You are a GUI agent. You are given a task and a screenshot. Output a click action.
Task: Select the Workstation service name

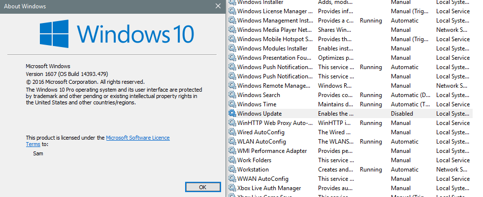point(253,170)
